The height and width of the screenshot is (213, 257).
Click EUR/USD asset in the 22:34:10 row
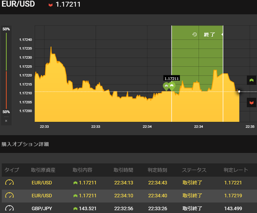[42, 195]
